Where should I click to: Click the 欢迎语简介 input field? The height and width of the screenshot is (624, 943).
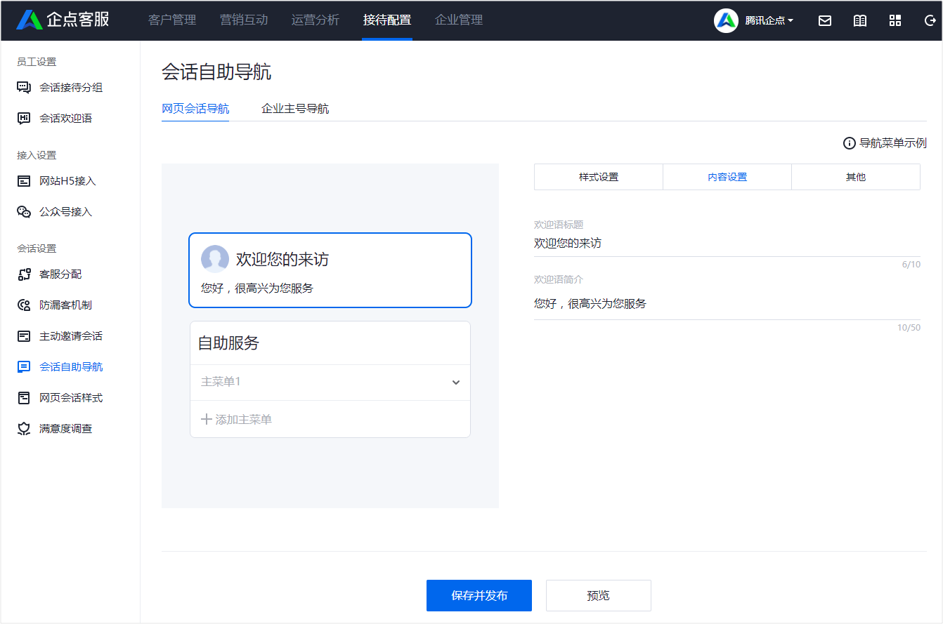[727, 304]
